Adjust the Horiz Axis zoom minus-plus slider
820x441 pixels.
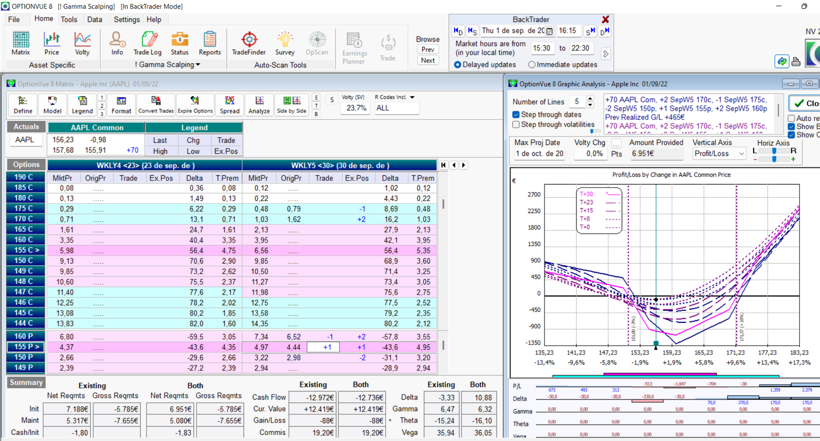point(774,159)
